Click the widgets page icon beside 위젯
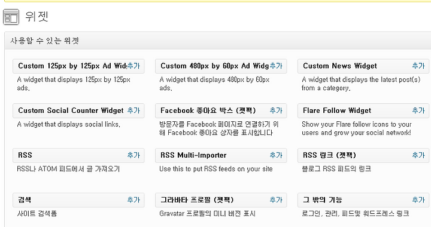 11,17
